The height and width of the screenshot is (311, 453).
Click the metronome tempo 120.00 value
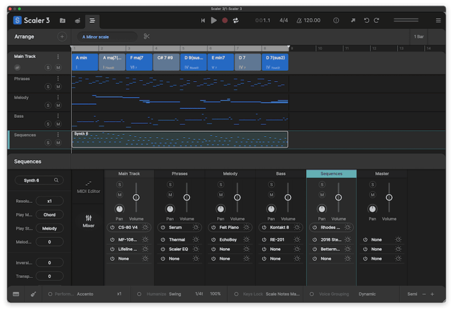tap(312, 20)
